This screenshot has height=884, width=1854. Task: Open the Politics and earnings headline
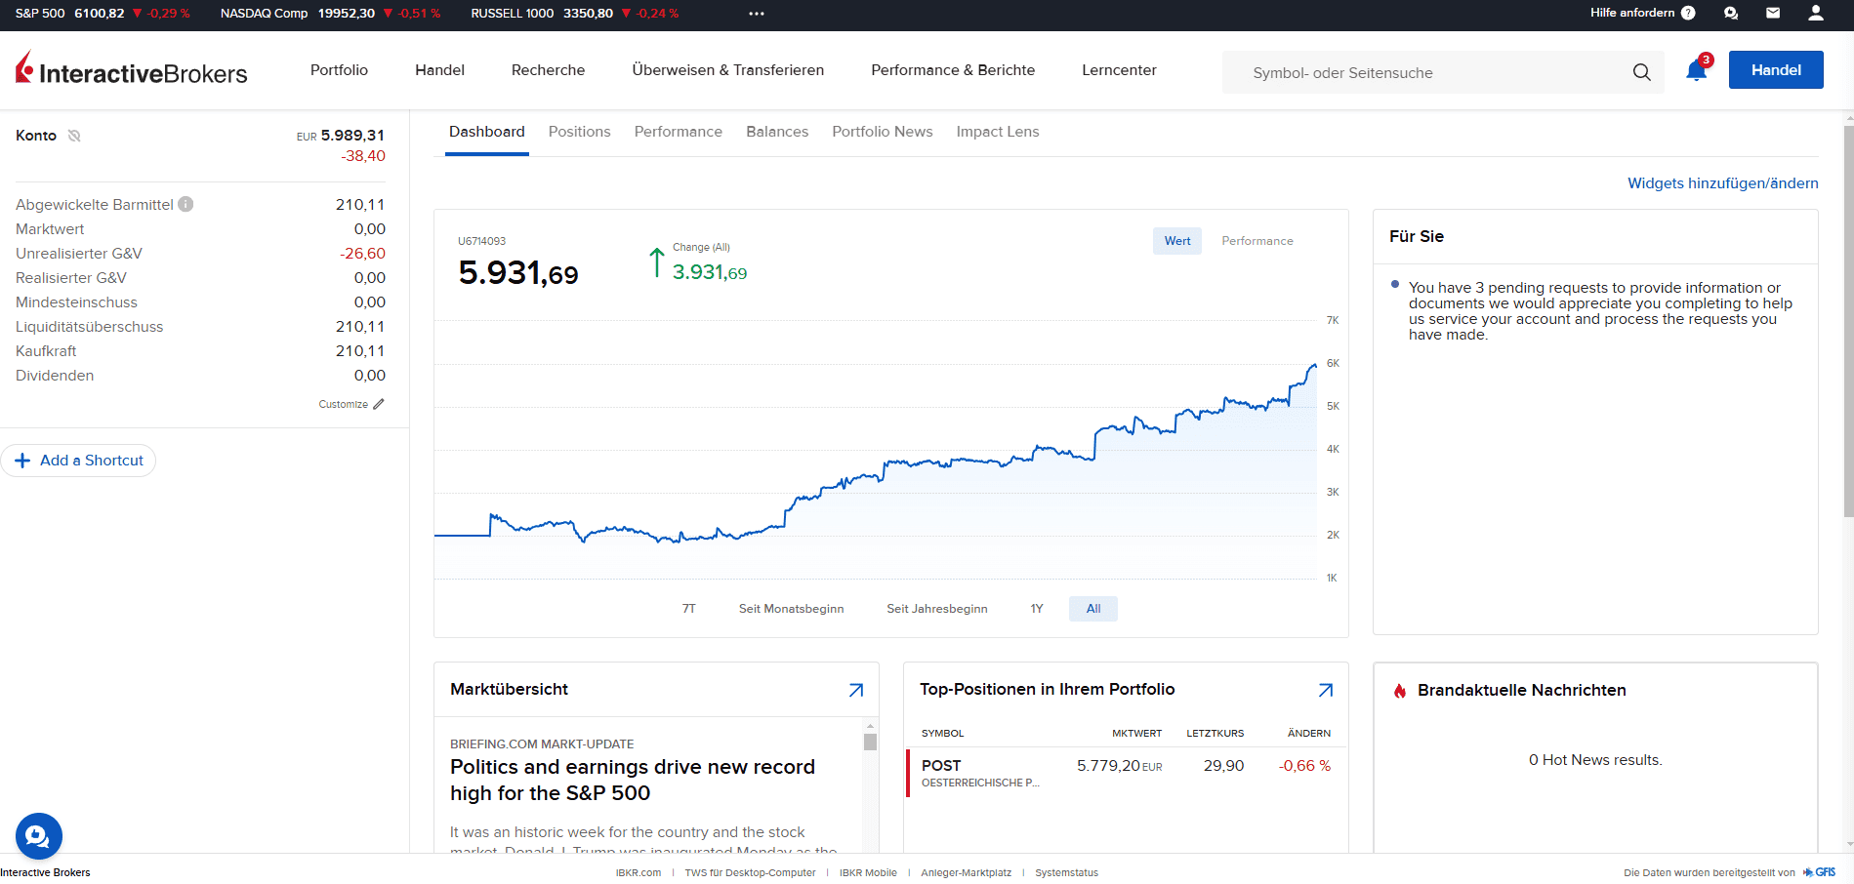(x=633, y=780)
